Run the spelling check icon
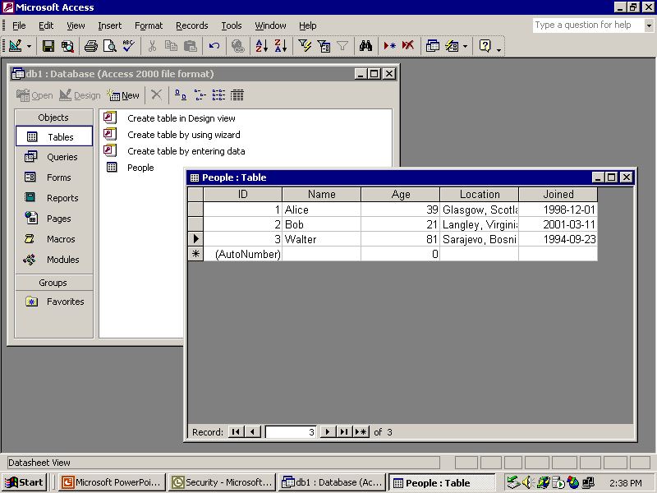The width and height of the screenshot is (657, 493). 129,46
